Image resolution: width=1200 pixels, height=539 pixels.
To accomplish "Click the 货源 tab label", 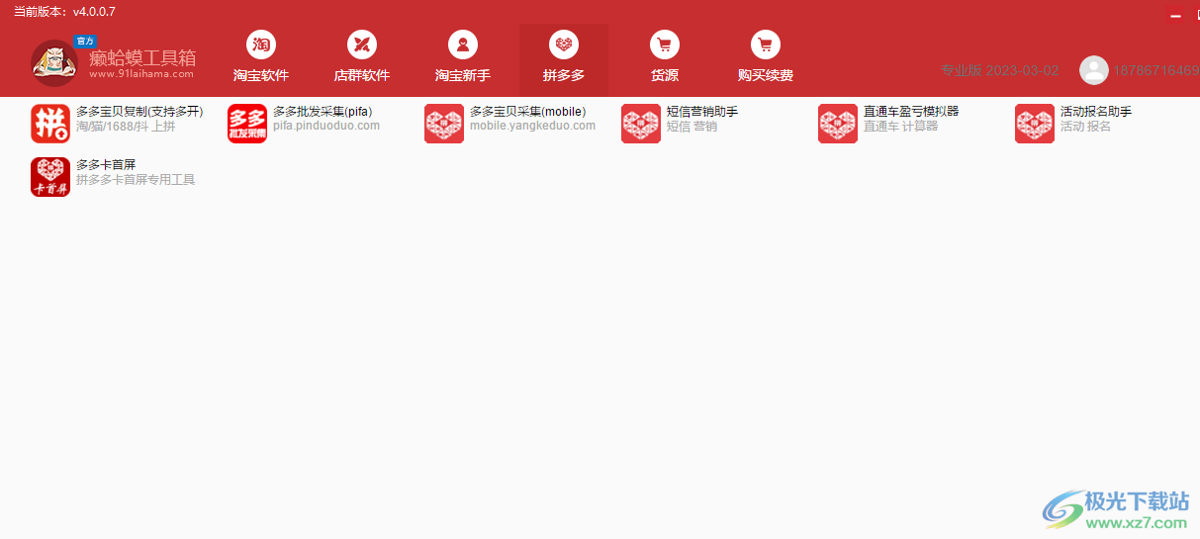I will tap(665, 75).
